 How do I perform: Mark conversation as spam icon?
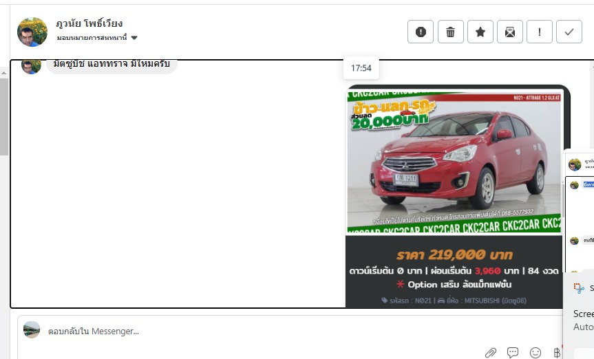pos(421,32)
